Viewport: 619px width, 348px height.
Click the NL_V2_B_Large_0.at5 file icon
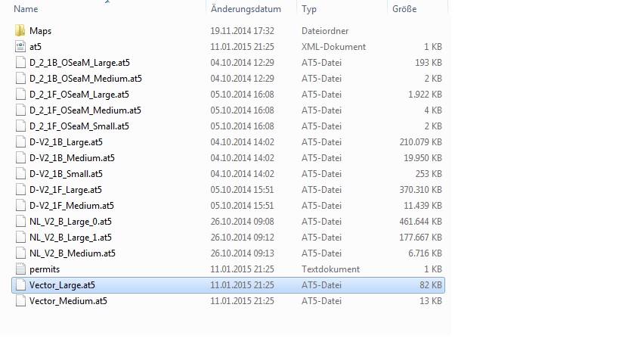click(x=20, y=222)
